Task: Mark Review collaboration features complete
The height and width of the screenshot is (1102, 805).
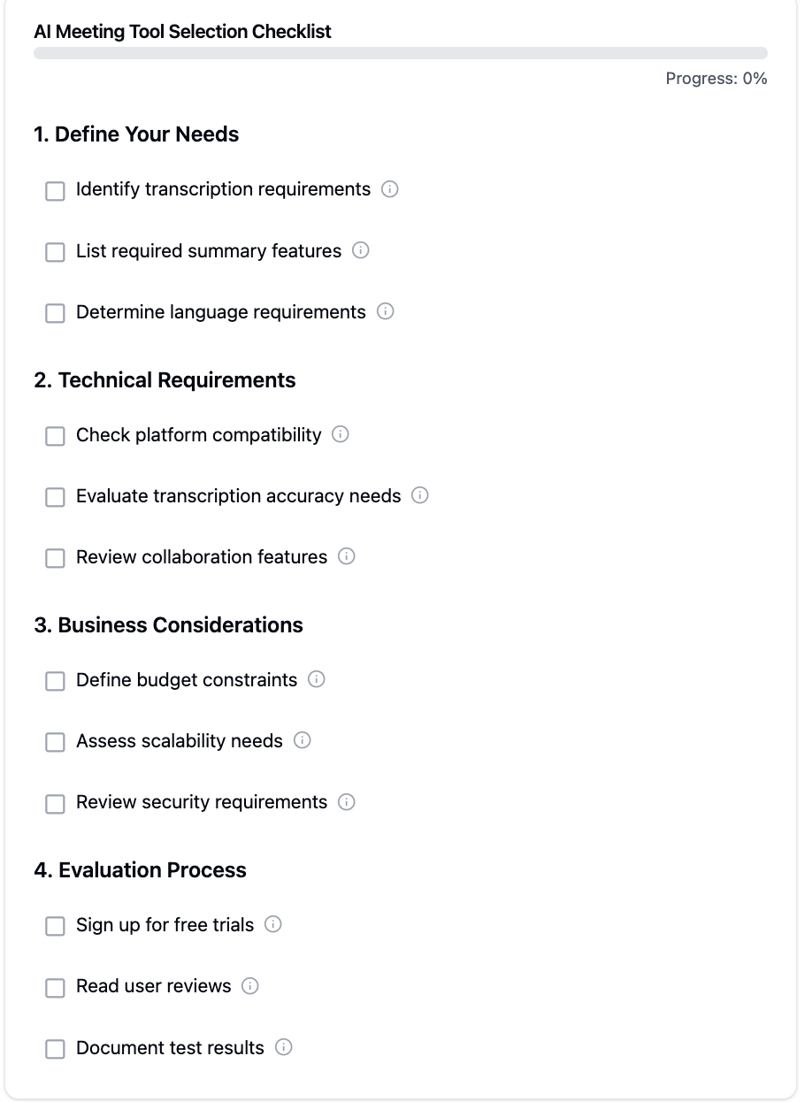Action: (55, 557)
